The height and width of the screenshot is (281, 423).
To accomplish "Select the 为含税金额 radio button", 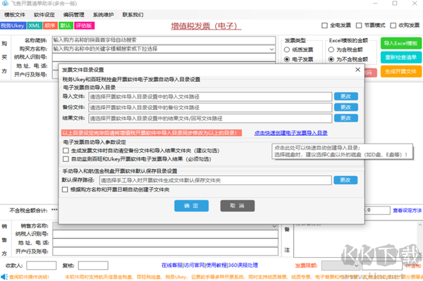I will point(331,50).
